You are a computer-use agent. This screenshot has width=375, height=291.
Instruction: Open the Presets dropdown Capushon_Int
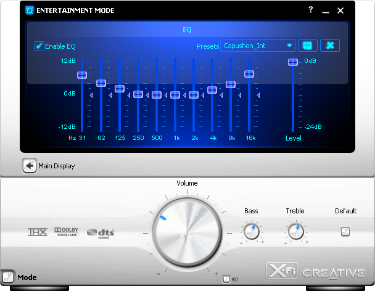258,46
